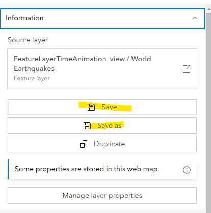Show info about properties stored in web map
211x213 pixels.
click(x=187, y=170)
